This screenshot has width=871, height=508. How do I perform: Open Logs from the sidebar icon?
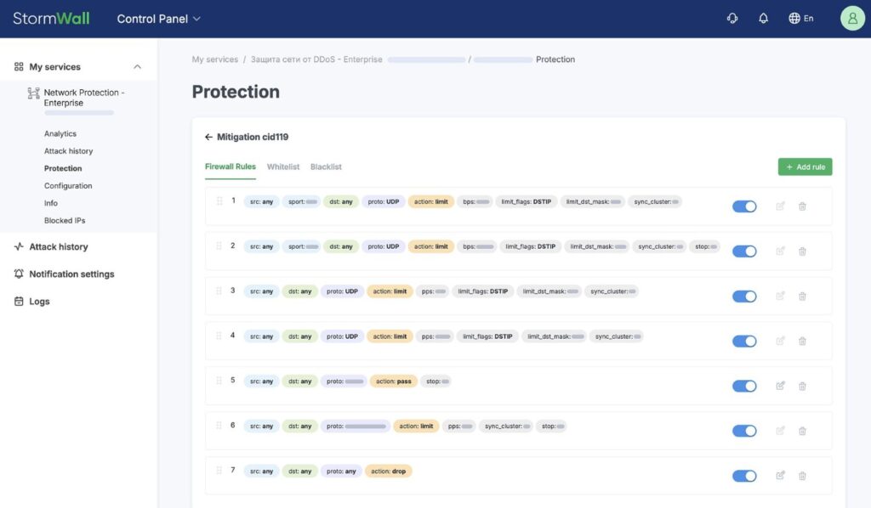tap(19, 301)
